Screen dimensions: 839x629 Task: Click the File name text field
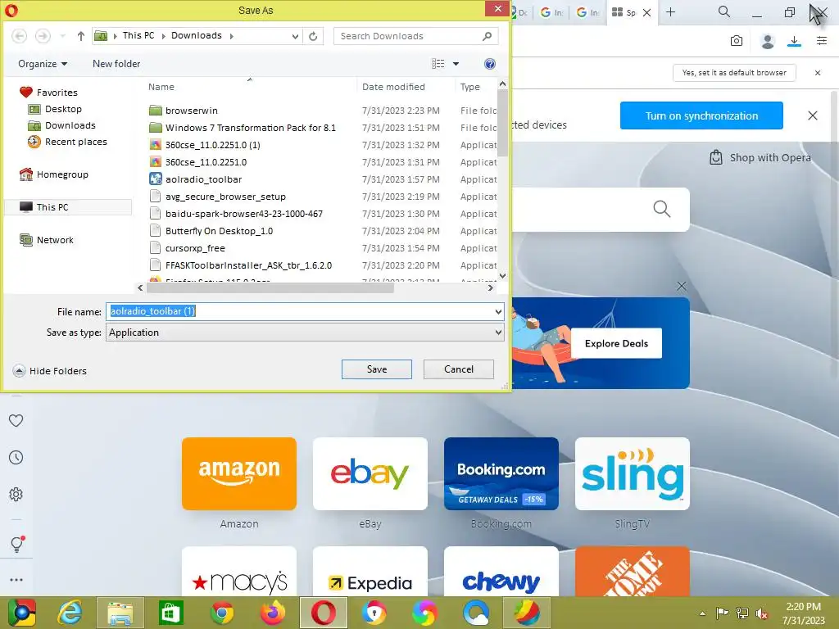pyautogui.click(x=300, y=311)
